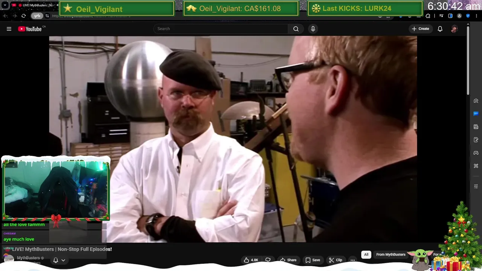Screen dimensions: 482x271
Task: Open the tab search dropdown arrow
Action: point(5,5)
